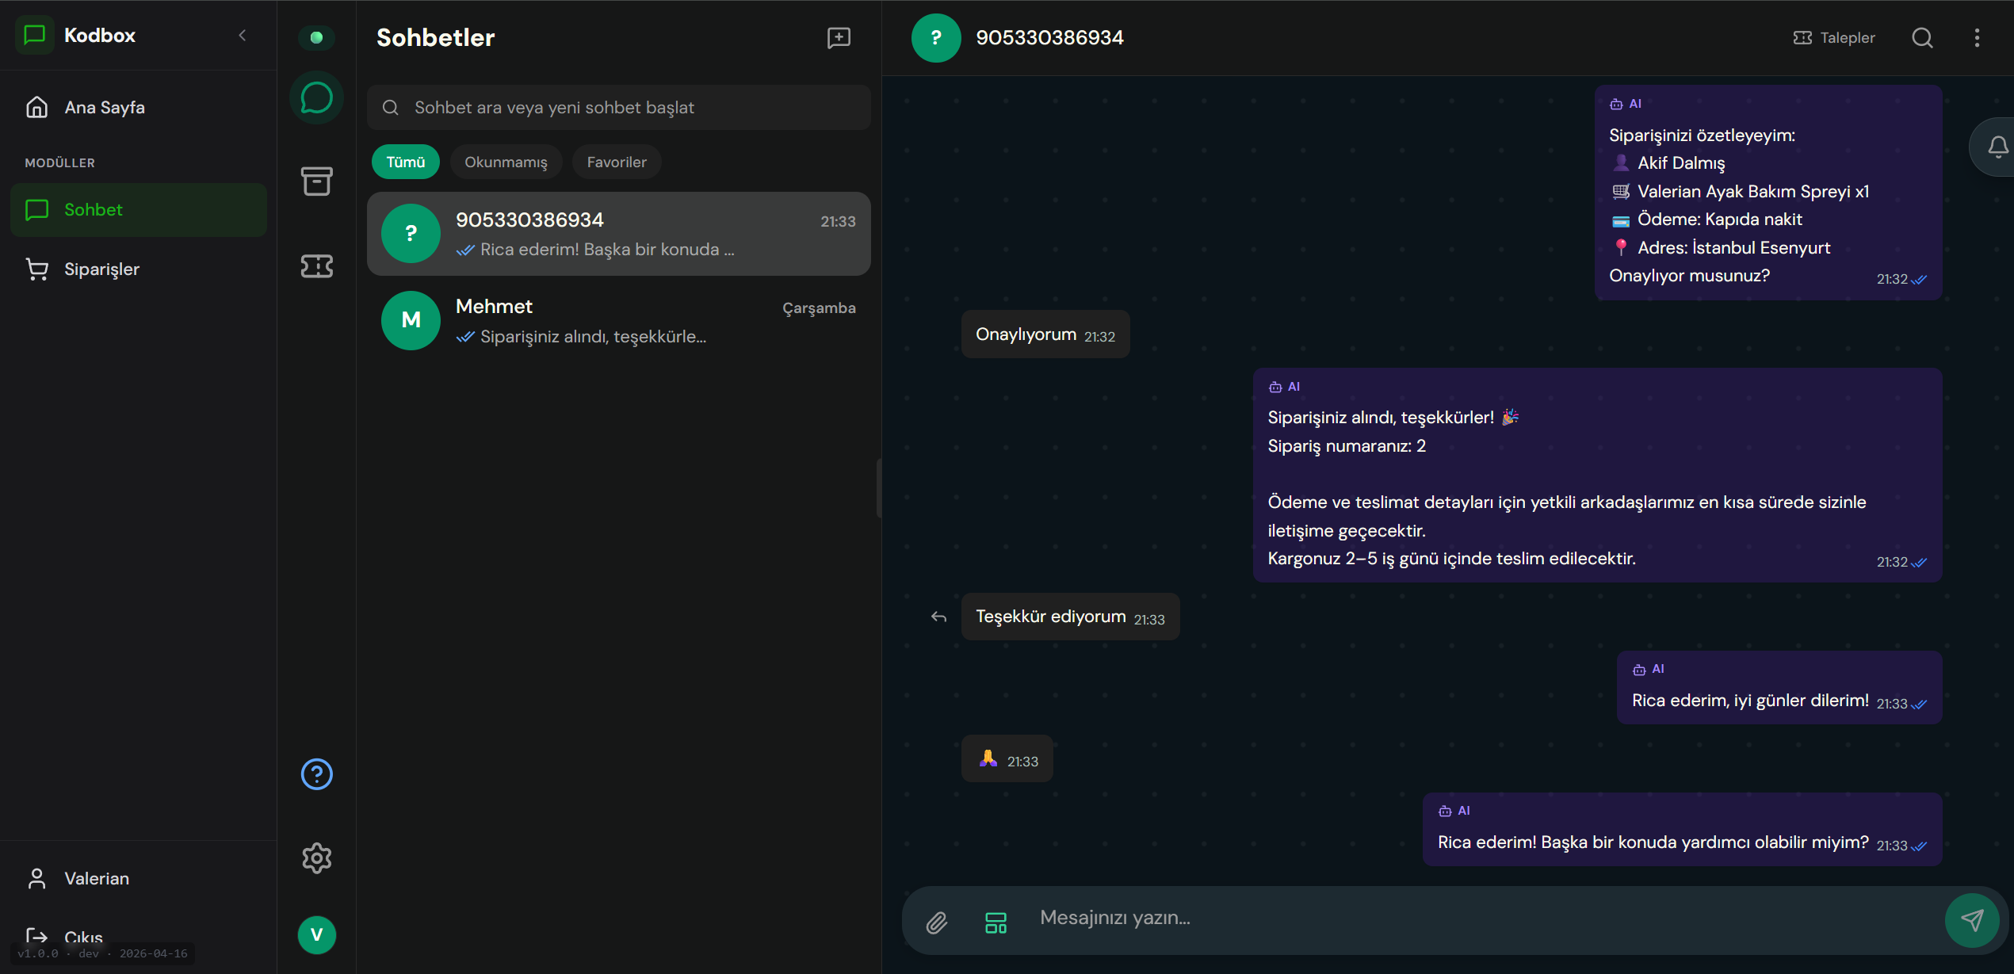
Task: Open the ticket icon in icon rail
Action: pos(316,266)
